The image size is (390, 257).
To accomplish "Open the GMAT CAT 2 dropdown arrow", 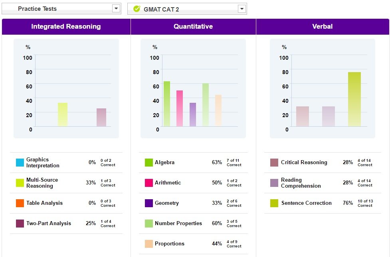I will [242, 9].
